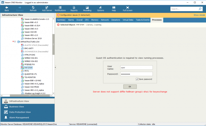Open Modelling tool
Viewport: 206px width, 126px height.
coord(87,9)
